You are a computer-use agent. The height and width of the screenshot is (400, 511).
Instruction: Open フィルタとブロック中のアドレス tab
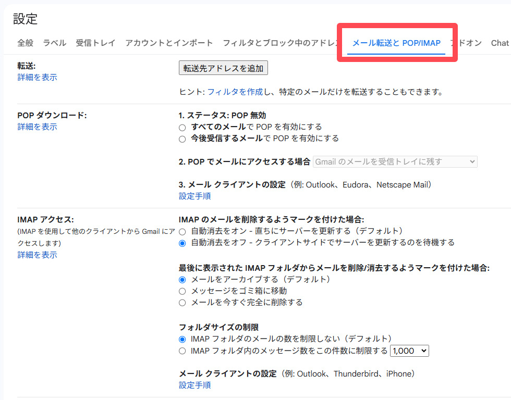click(281, 43)
